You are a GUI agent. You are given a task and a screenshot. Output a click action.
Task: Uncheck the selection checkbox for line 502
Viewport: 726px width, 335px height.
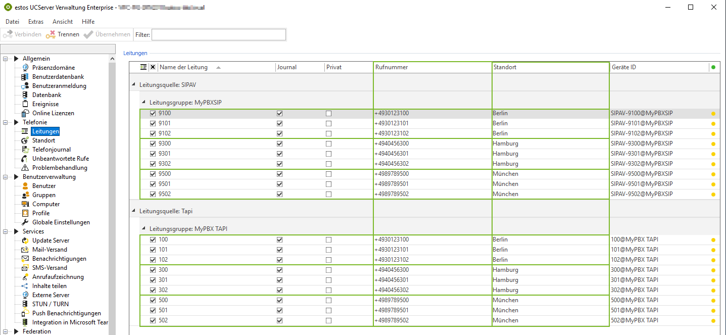coord(153,320)
